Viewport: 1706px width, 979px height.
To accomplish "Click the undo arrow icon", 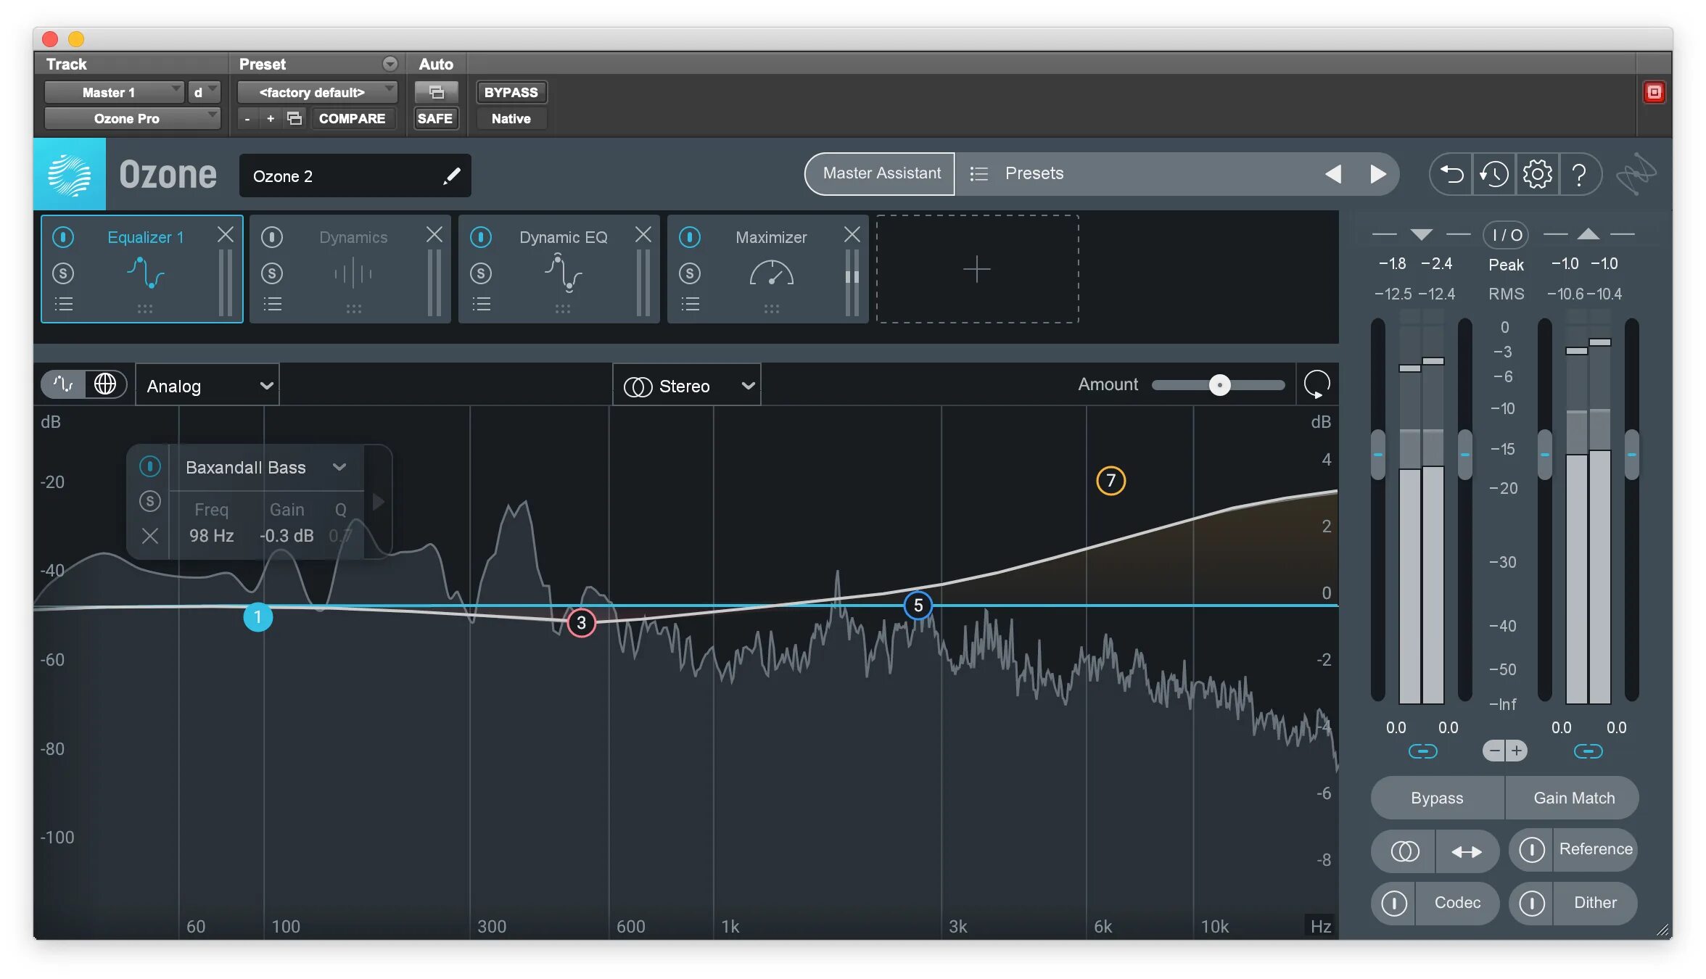I will click(x=1451, y=174).
